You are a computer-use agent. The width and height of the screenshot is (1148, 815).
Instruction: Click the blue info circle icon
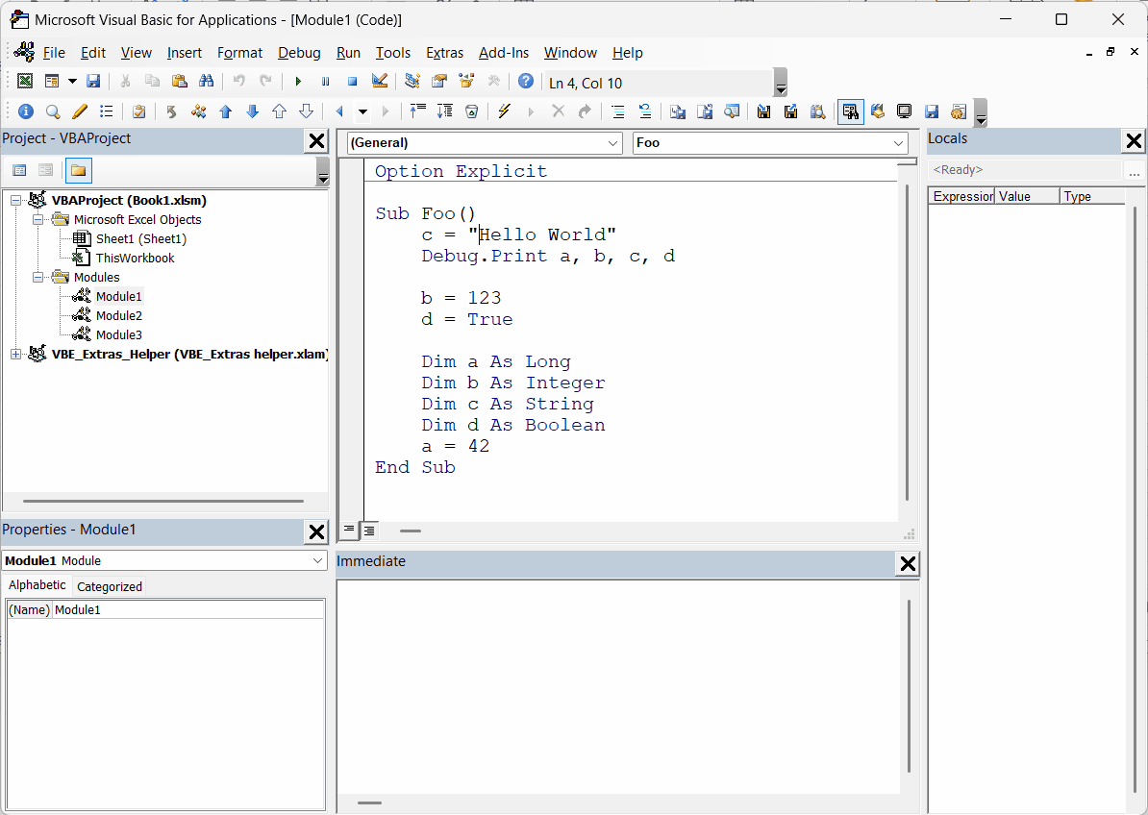(x=26, y=111)
